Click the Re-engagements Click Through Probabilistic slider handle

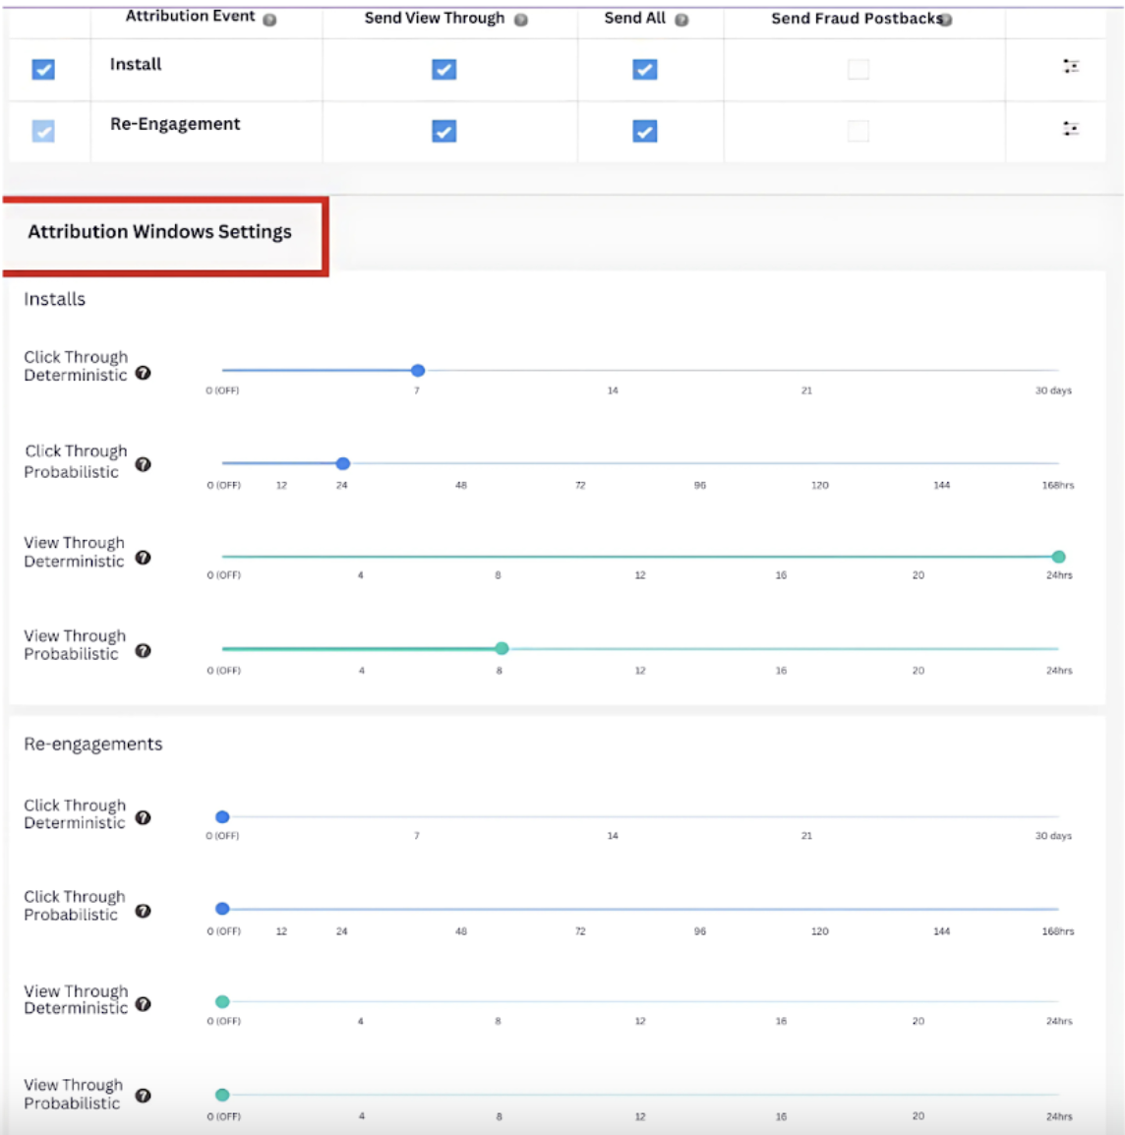click(222, 909)
